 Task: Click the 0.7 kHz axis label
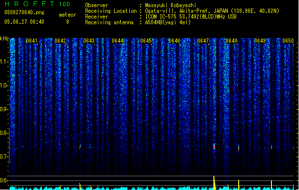[x=4, y=157]
